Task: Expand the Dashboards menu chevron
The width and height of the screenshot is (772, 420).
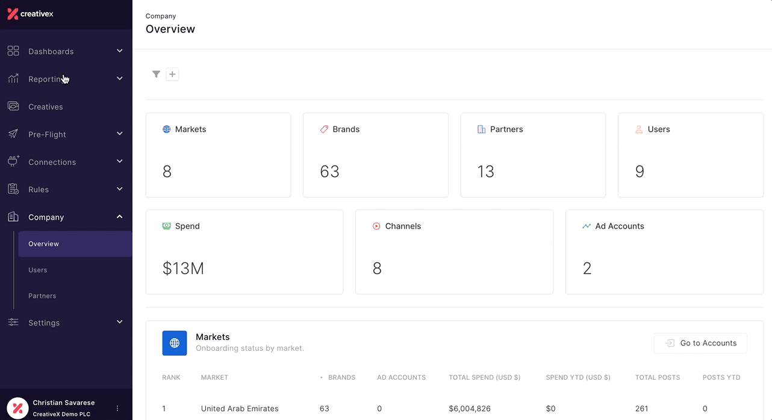Action: point(119,51)
